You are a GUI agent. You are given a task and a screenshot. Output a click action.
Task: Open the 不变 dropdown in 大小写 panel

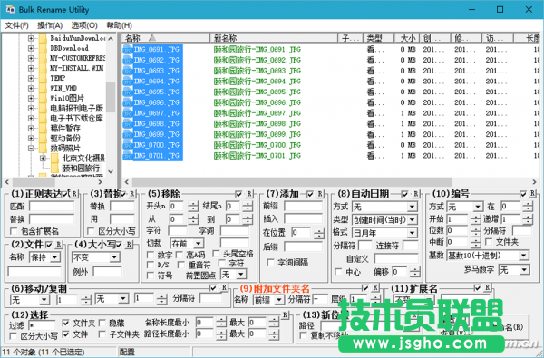coord(114,257)
